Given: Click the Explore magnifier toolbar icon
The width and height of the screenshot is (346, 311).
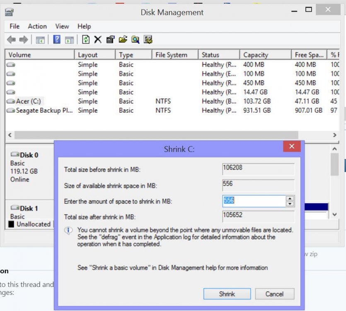Looking at the screenshot, I should [x=135, y=39].
